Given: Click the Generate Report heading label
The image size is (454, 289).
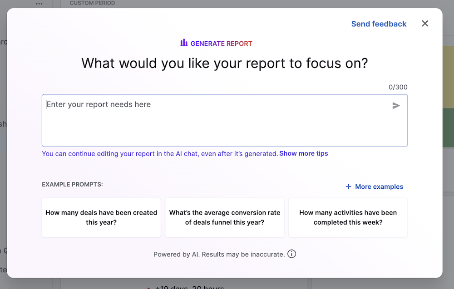Looking at the screenshot, I should (216, 44).
